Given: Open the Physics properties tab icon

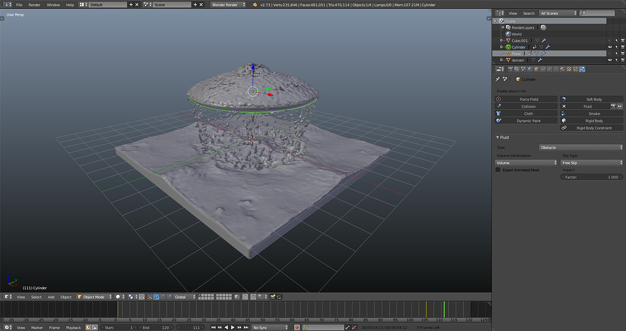Looking at the screenshot, I should pos(582,69).
